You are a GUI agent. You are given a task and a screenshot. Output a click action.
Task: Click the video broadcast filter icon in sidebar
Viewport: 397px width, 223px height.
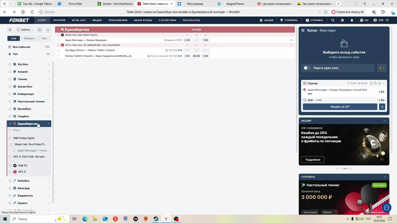[40, 30]
